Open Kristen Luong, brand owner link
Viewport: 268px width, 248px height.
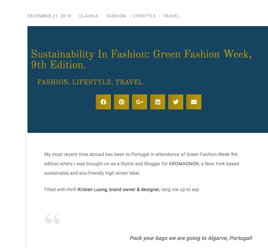click(118, 190)
